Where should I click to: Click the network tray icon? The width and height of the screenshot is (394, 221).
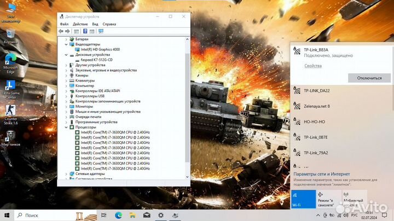[x=339, y=215]
